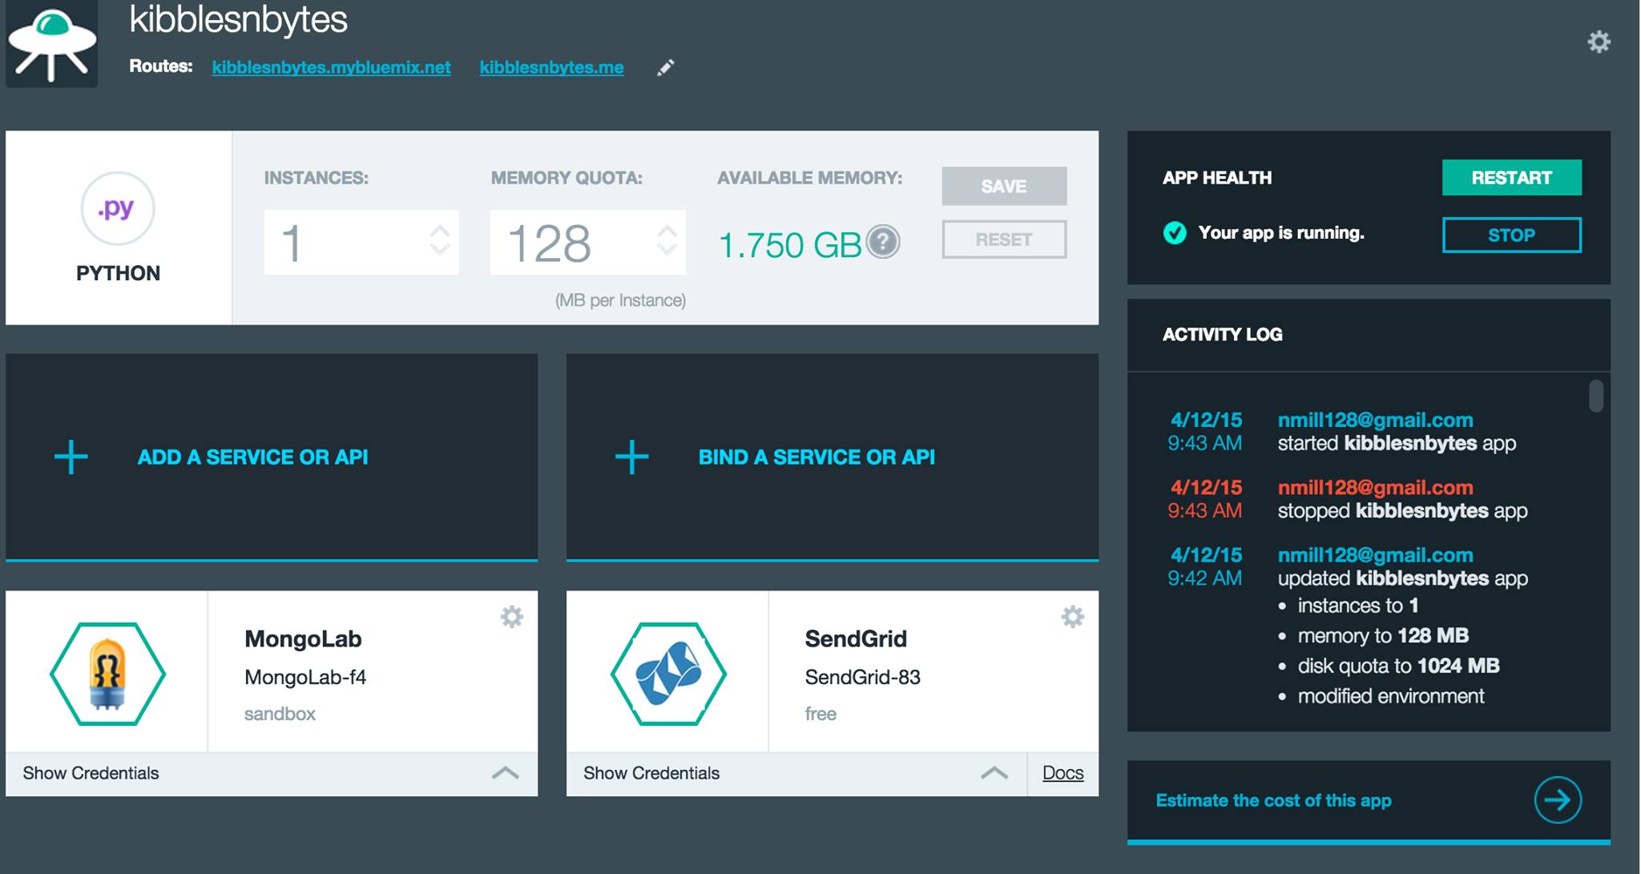Decrease the memory quota with the down arrow
The height and width of the screenshot is (874, 1641).
pos(667,251)
